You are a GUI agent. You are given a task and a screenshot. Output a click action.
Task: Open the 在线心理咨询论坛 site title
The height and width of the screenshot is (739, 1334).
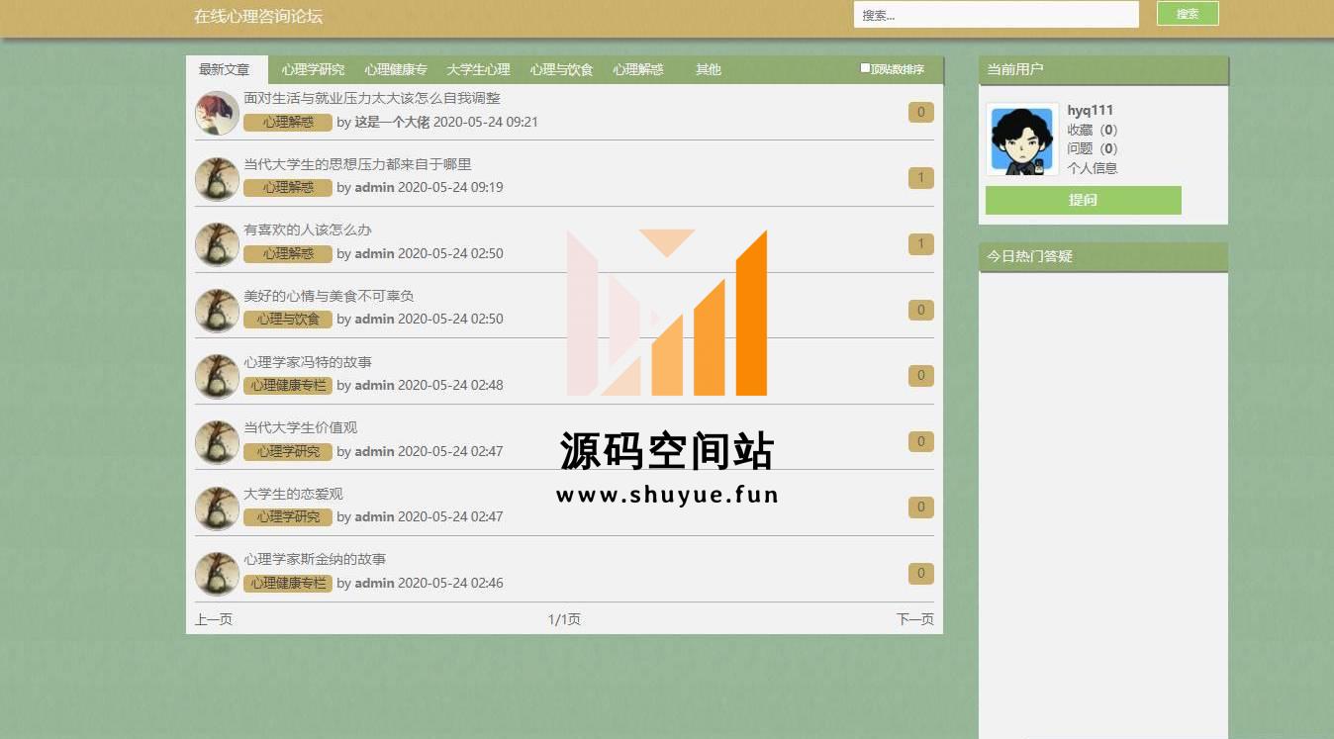pos(258,16)
